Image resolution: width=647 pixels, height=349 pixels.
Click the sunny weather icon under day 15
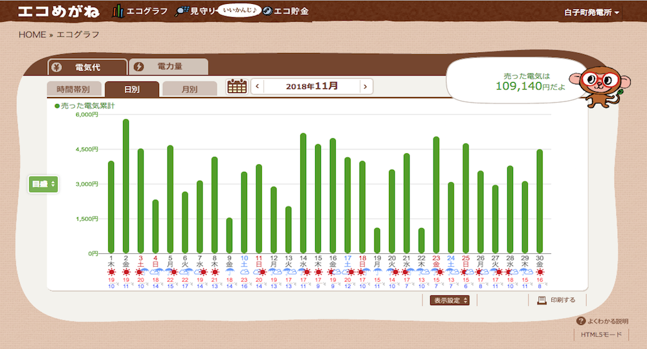(318, 272)
